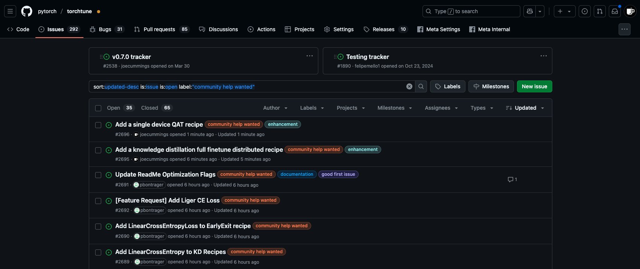Click enhancement label on QAT recipe issue
Image resolution: width=640 pixels, height=269 pixels.
283,124
